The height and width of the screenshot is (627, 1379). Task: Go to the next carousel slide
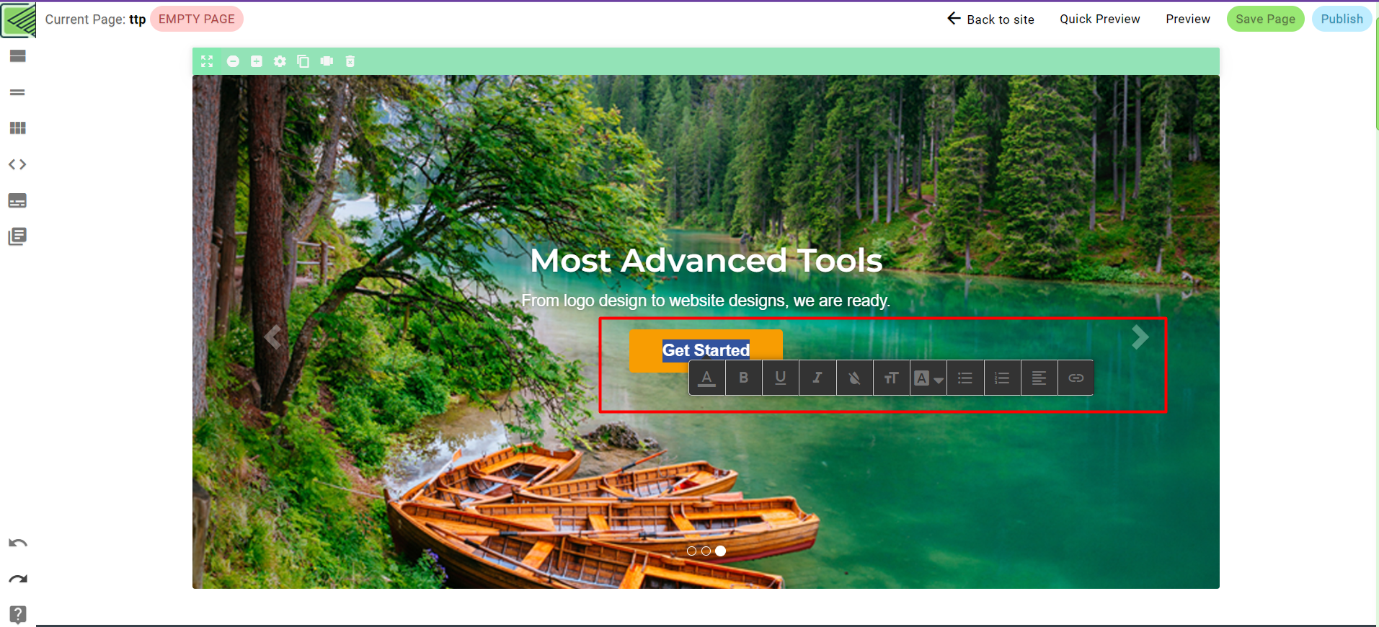(1140, 337)
